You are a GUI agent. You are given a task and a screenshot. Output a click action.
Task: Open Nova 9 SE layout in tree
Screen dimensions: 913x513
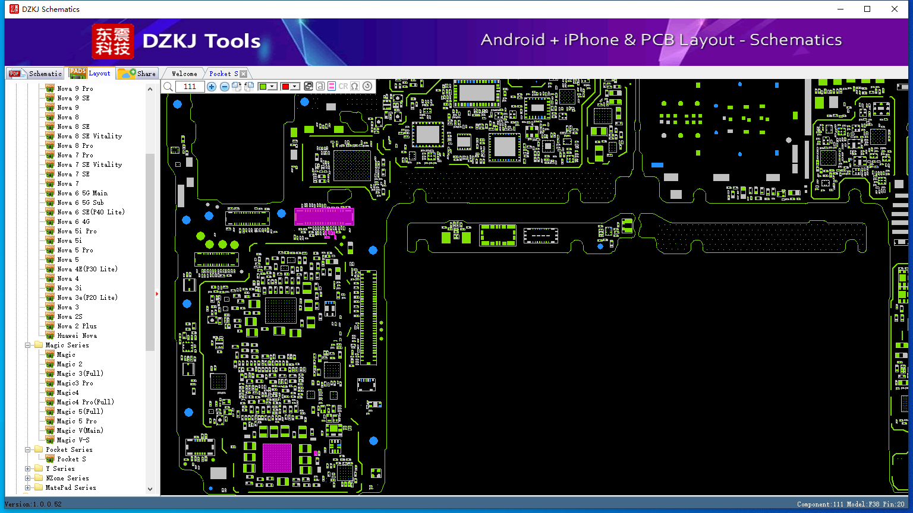click(73, 98)
